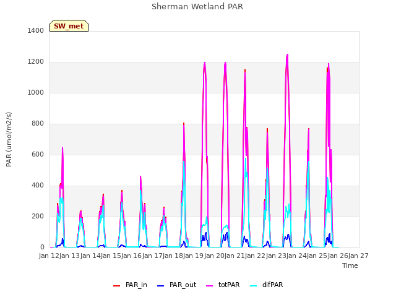Click the 800 y-axis tick label
The height and width of the screenshot is (297, 396).
38,124
